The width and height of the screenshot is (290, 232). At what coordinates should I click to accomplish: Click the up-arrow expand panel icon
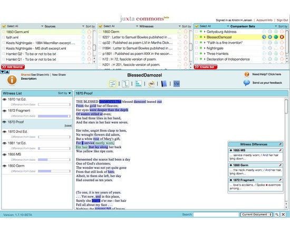(x=7, y=72)
